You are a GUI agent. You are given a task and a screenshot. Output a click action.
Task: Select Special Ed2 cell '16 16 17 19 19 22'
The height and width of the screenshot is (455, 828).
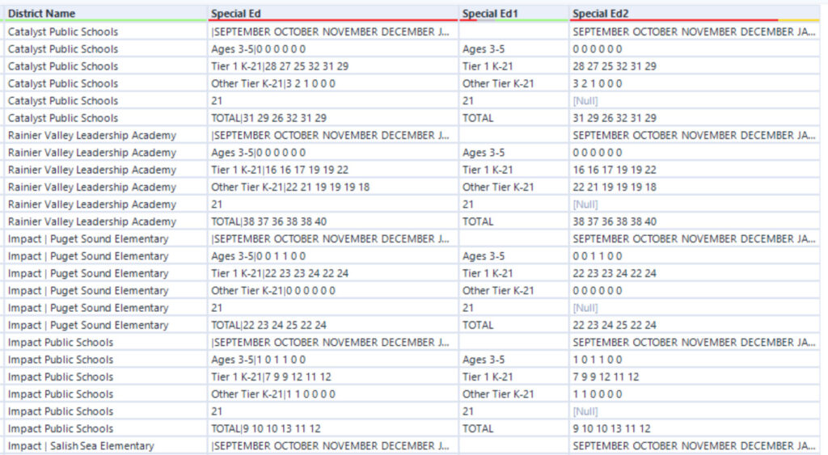[x=695, y=170]
